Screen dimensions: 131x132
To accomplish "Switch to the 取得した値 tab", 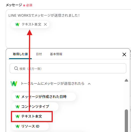I will tap(20, 54).
